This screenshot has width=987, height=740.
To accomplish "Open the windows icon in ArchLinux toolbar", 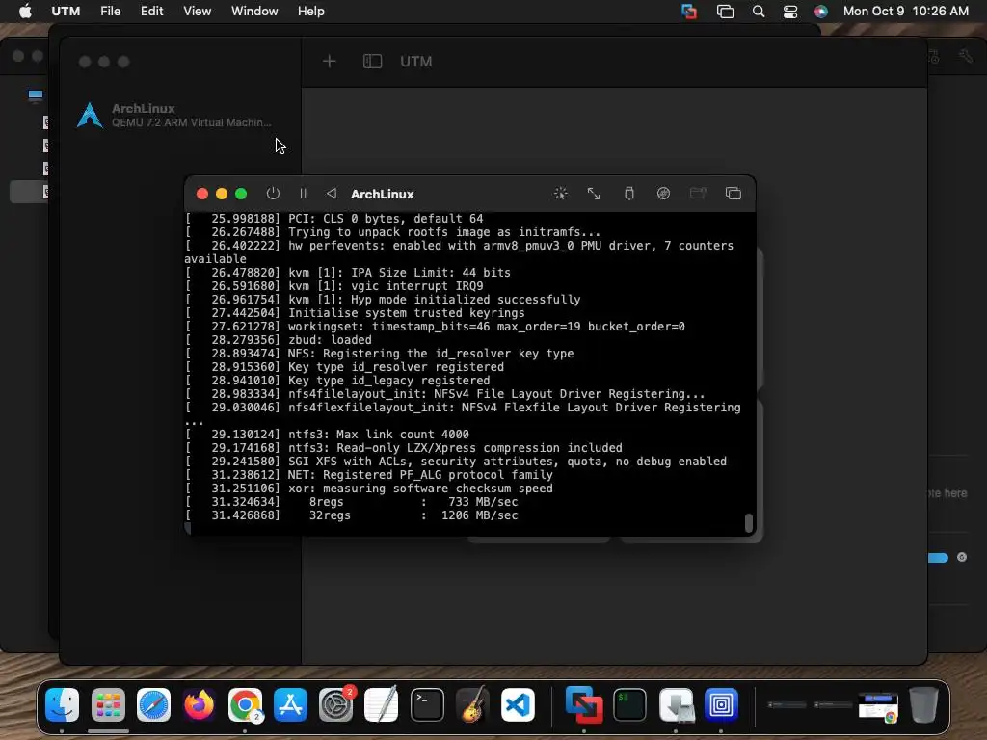I will pyautogui.click(x=733, y=193).
